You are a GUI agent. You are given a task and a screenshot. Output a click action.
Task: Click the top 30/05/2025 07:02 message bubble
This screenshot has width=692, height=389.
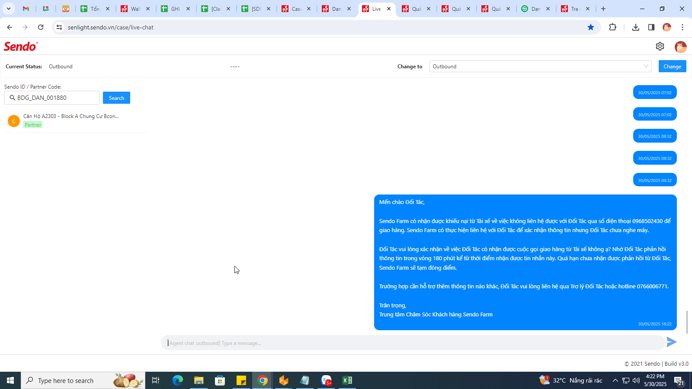655,92
